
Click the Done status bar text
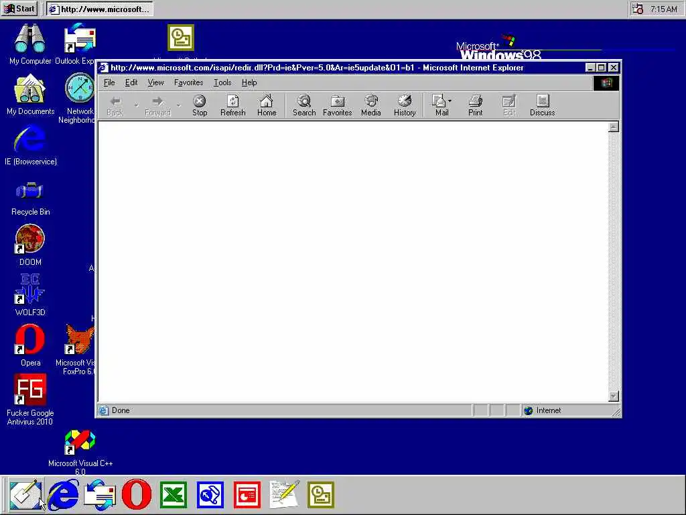(x=121, y=410)
